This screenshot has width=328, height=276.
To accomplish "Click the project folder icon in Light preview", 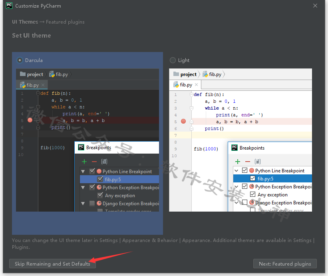I will click(176, 74).
